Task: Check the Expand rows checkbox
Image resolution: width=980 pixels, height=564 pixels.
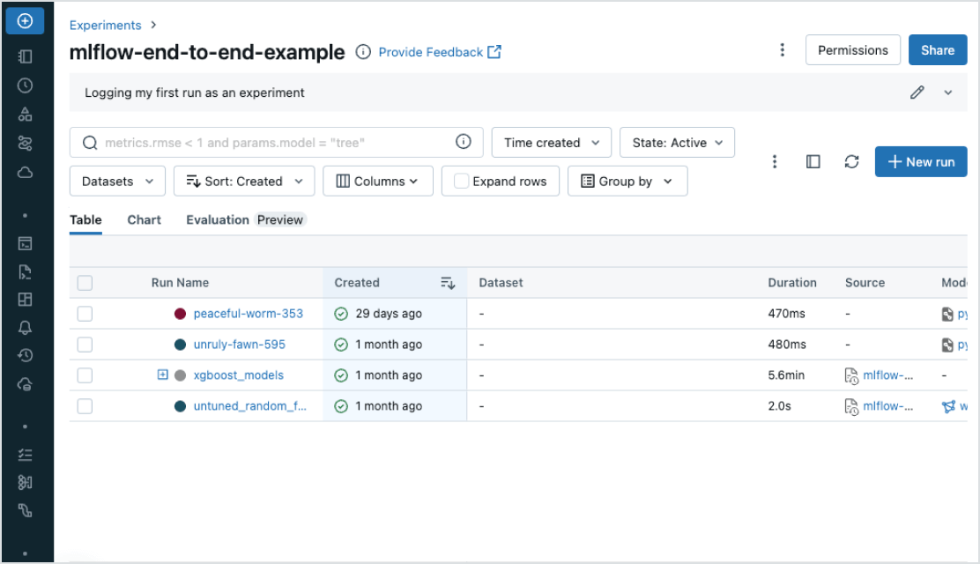Action: pyautogui.click(x=461, y=182)
